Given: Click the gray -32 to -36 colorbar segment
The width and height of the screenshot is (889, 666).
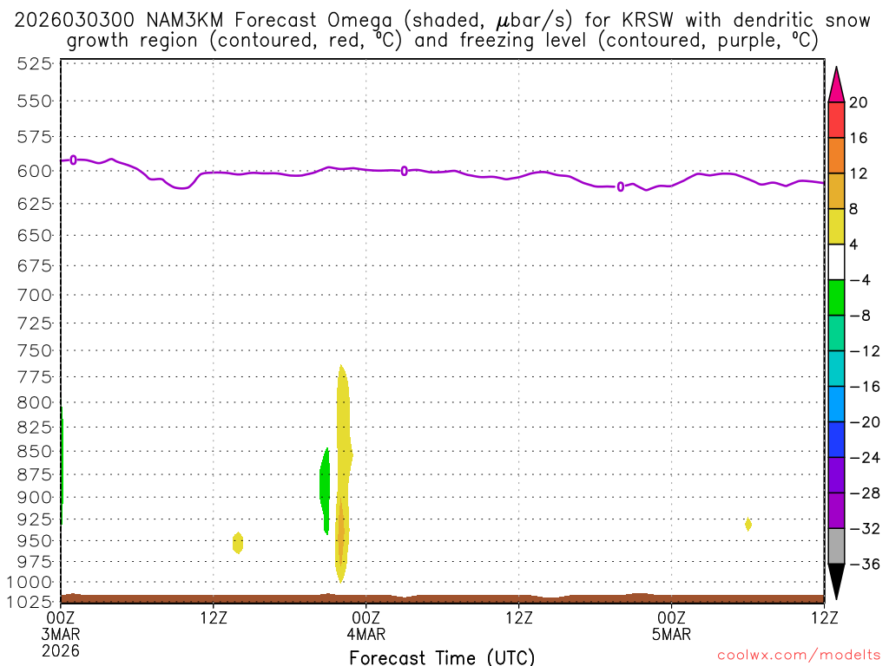Looking at the screenshot, I should coord(836,546).
